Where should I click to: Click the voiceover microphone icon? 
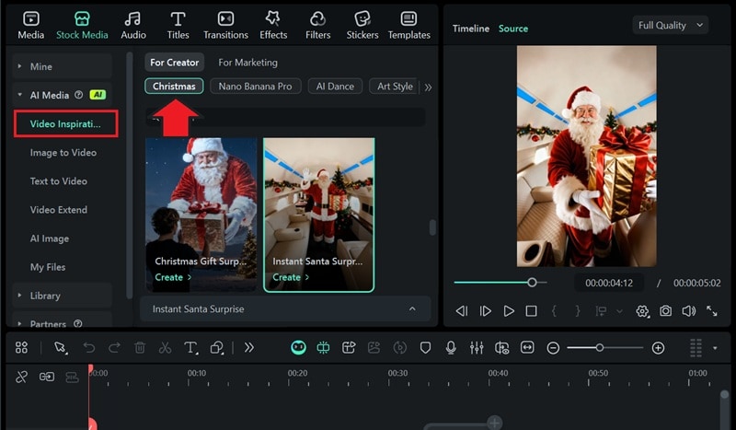tap(451, 347)
